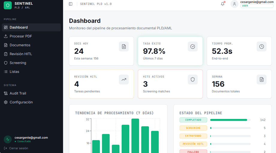
Task: Click the 'Tendencia de Procesamiento (7 días)' title
Action: [x=114, y=113]
